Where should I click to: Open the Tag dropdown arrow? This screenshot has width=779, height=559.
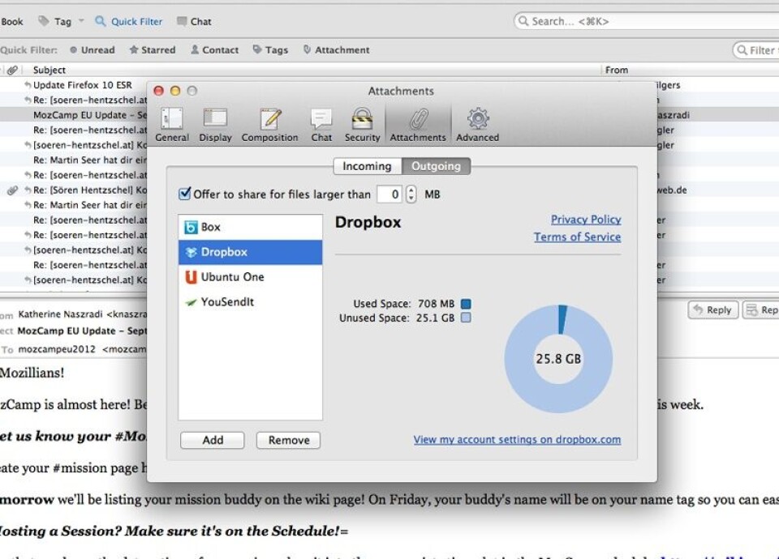point(81,21)
